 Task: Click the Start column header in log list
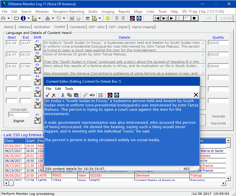[x=31, y=141]
